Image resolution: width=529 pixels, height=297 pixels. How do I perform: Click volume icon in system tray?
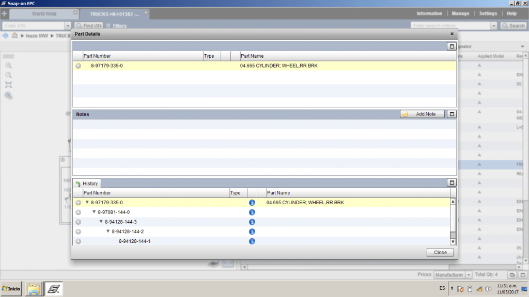tap(488, 289)
